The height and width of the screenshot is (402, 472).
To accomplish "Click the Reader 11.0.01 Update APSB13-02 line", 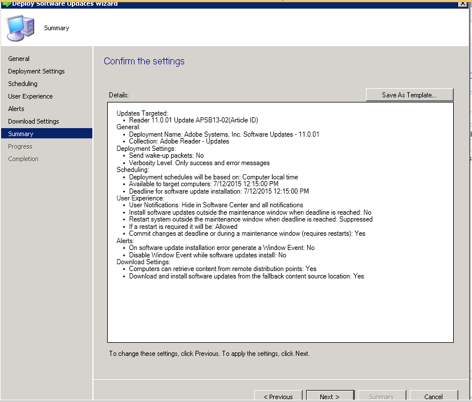I will pos(194,120).
